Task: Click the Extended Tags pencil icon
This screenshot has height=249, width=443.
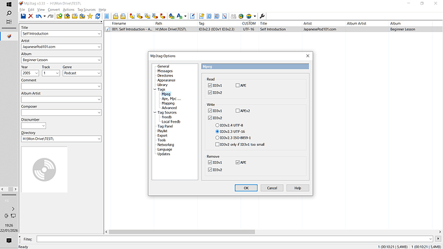Action: pyautogui.click(x=193, y=16)
